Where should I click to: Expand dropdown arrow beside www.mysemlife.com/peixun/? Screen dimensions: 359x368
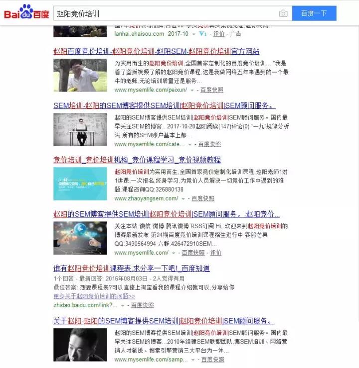click(x=192, y=91)
